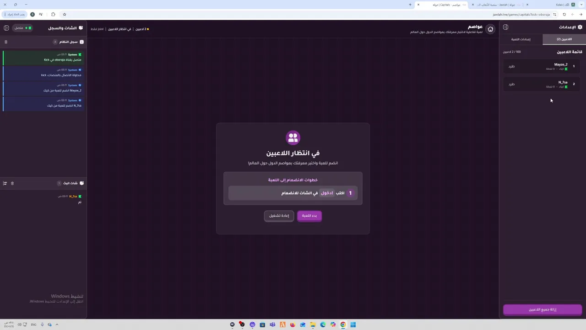The width and height of the screenshot is (586, 330).
Task: Clear the system log with trash icon
Action: (x=6, y=42)
